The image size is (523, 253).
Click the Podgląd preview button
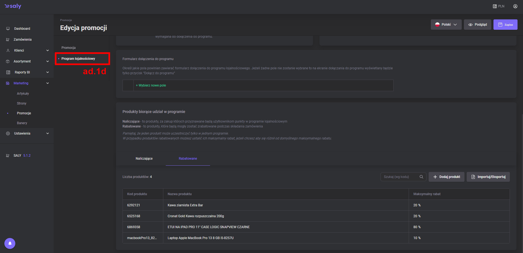(x=477, y=25)
